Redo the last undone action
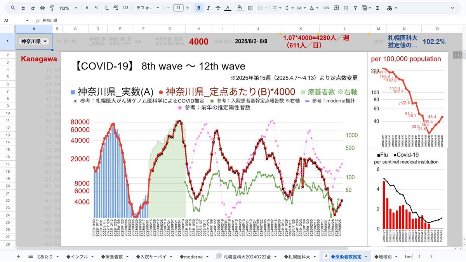The width and height of the screenshot is (466, 262). pos(33,8)
